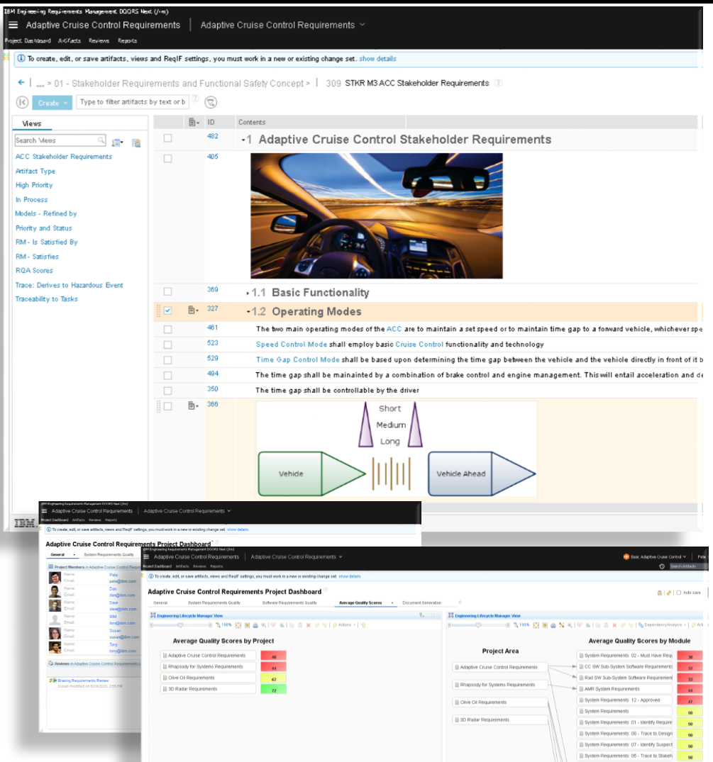The width and height of the screenshot is (713, 762).
Task: Click the red delete X in Average Quality Scores by Project toolbar
Action: tap(309, 625)
